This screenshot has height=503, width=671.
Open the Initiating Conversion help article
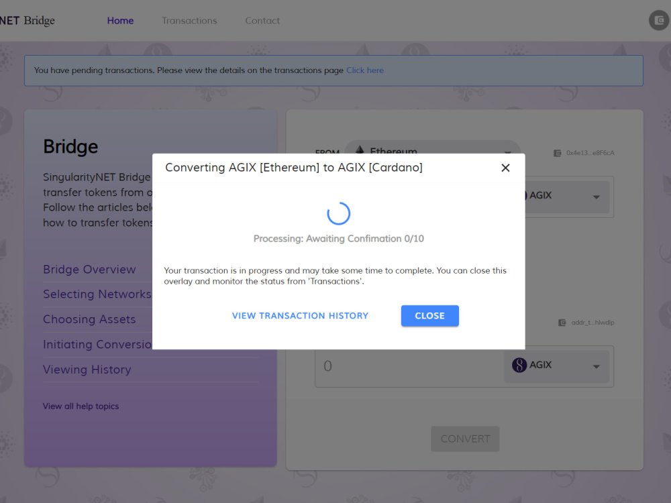(97, 344)
